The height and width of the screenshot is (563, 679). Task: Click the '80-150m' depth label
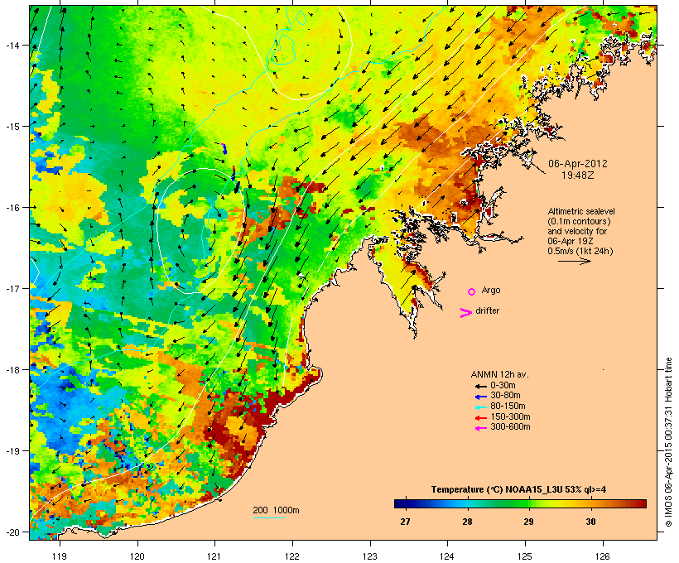(508, 407)
